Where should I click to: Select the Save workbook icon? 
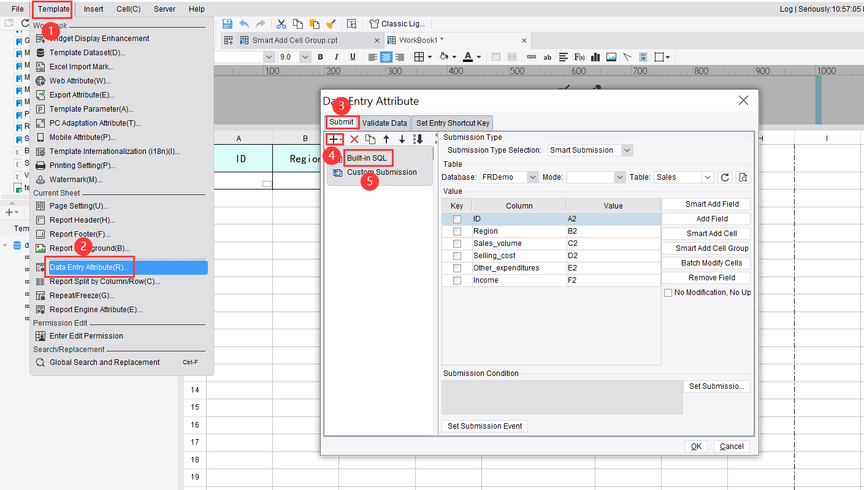[x=227, y=23]
